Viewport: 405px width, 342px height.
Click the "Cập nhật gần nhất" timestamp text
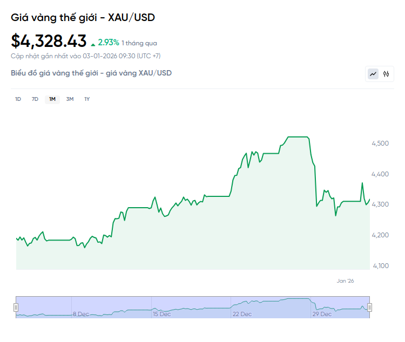coord(85,56)
